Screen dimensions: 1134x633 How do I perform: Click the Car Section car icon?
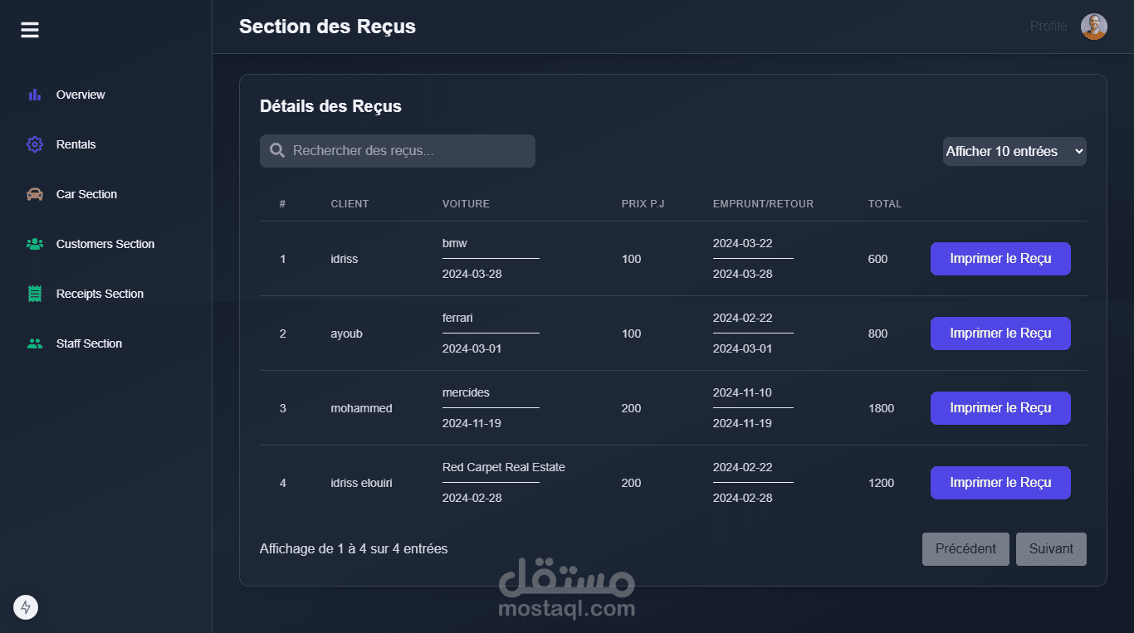click(34, 194)
